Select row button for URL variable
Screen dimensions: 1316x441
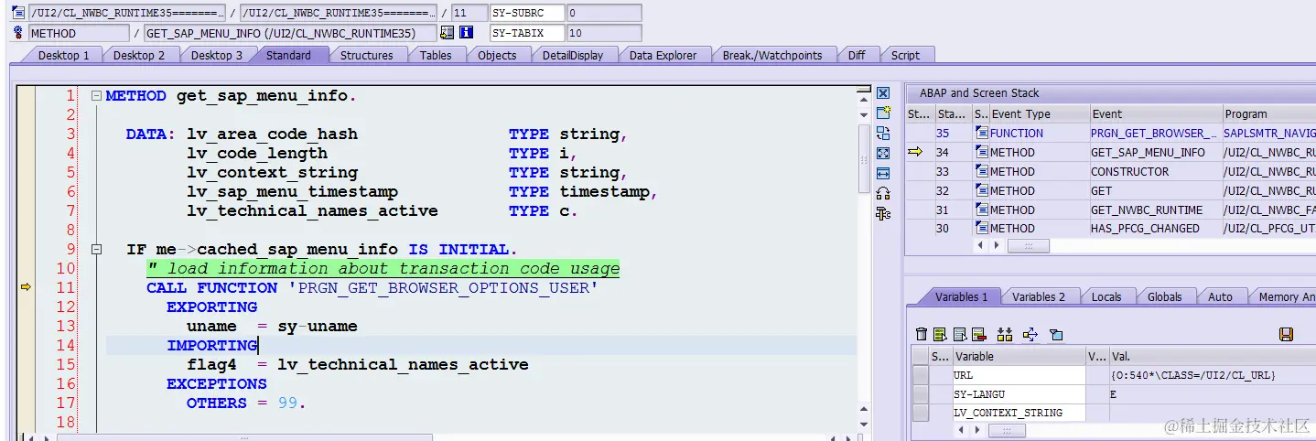[x=920, y=375]
